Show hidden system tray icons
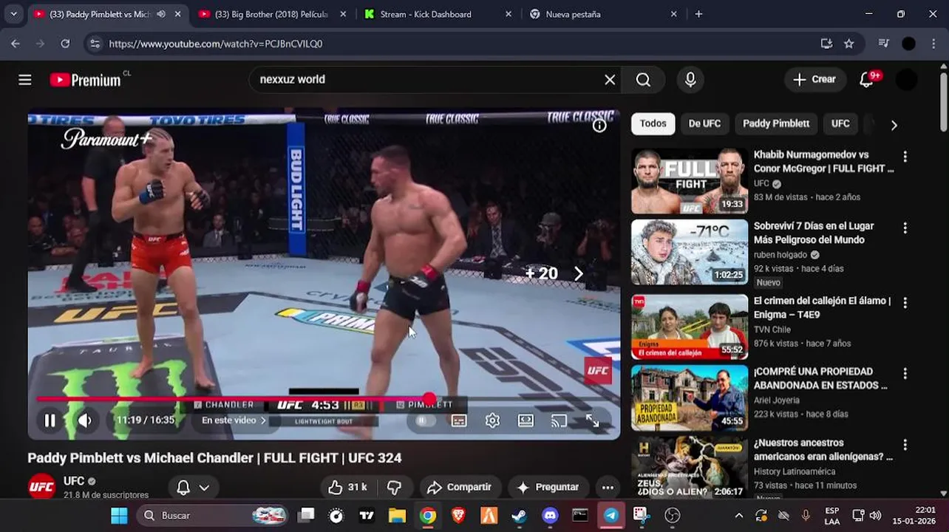 738,515
